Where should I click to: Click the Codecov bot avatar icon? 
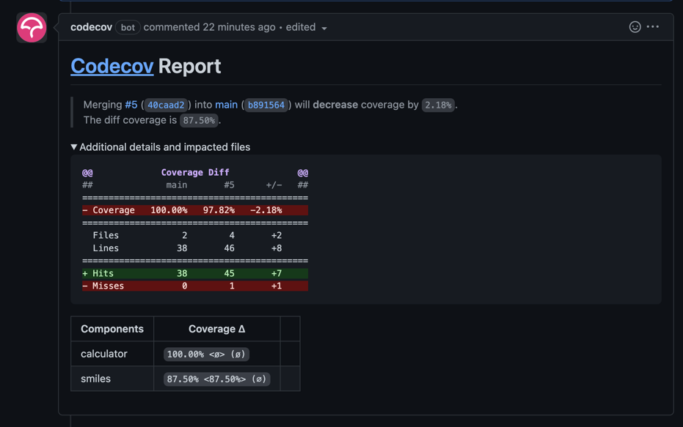pos(32,28)
